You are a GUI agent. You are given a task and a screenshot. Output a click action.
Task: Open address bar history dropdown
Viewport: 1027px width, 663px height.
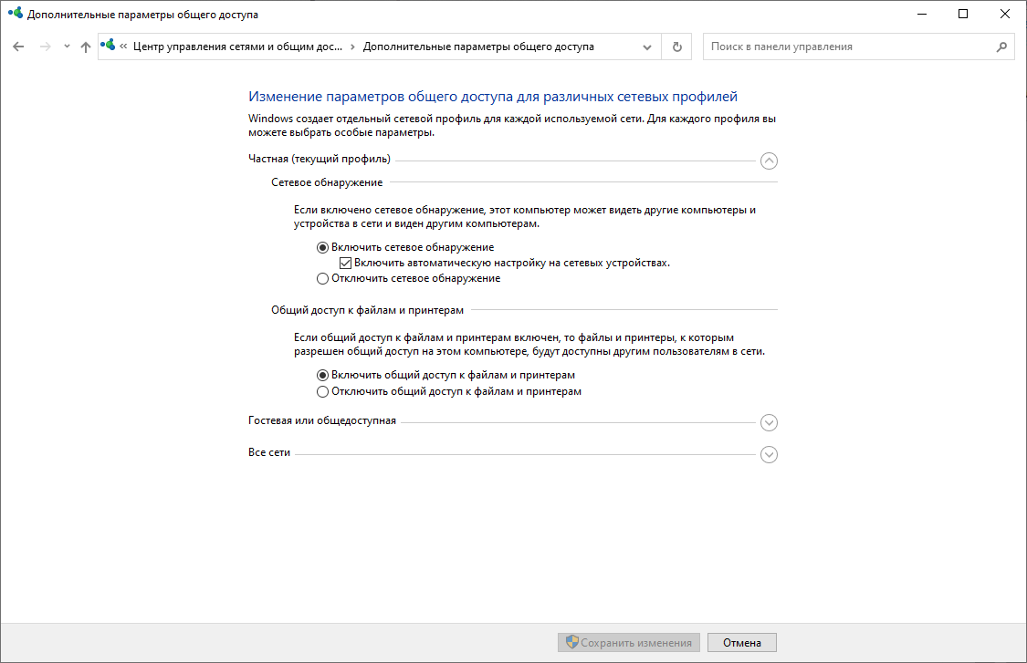click(647, 47)
